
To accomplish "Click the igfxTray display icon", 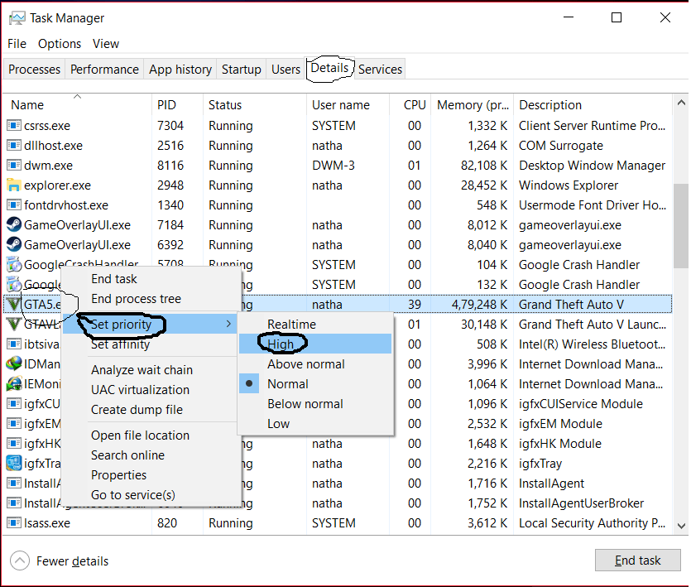I will [x=14, y=463].
